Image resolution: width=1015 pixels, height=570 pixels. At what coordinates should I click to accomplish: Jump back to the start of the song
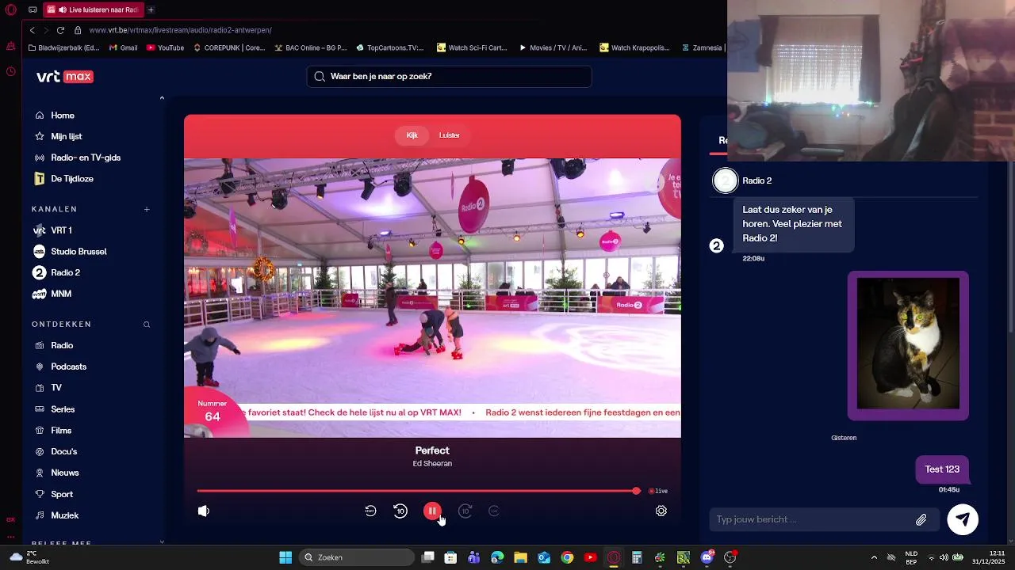370,511
